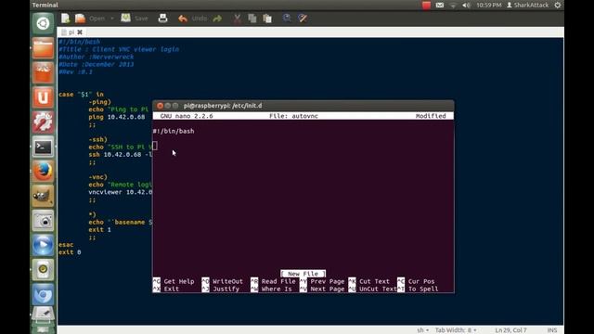594x334 pixels.
Task: Open the Ubuntu Dash home launcher
Action: (x=43, y=23)
